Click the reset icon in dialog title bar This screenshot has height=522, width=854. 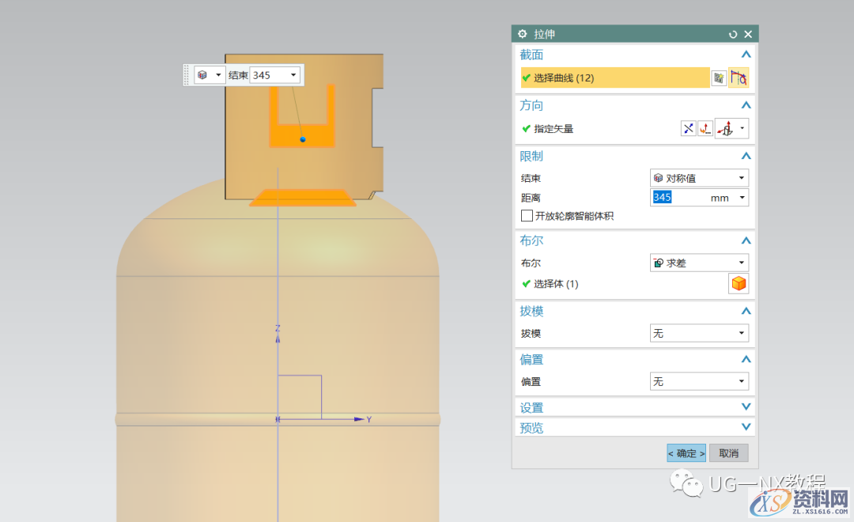[x=733, y=34]
